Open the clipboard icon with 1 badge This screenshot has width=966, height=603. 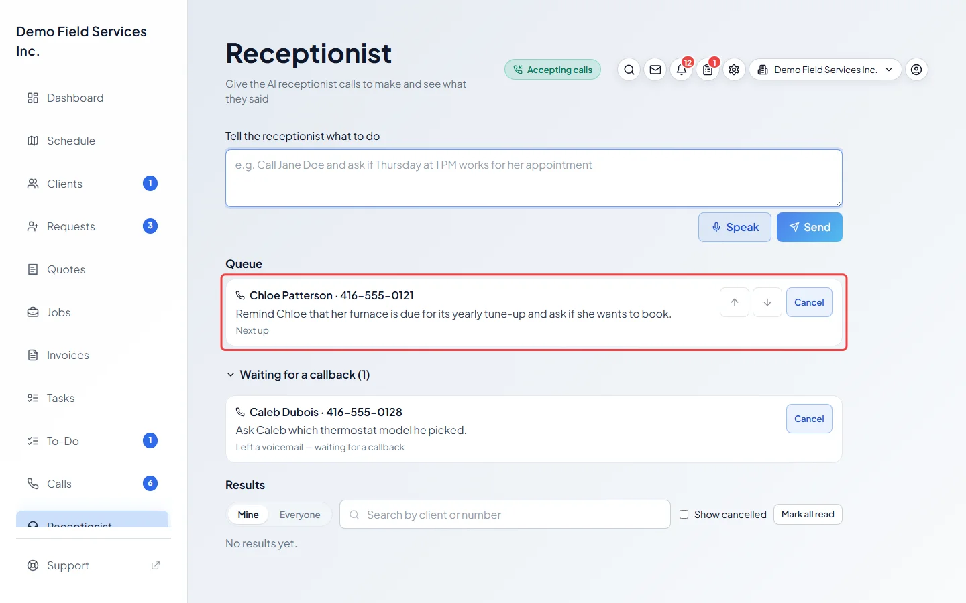click(x=708, y=70)
